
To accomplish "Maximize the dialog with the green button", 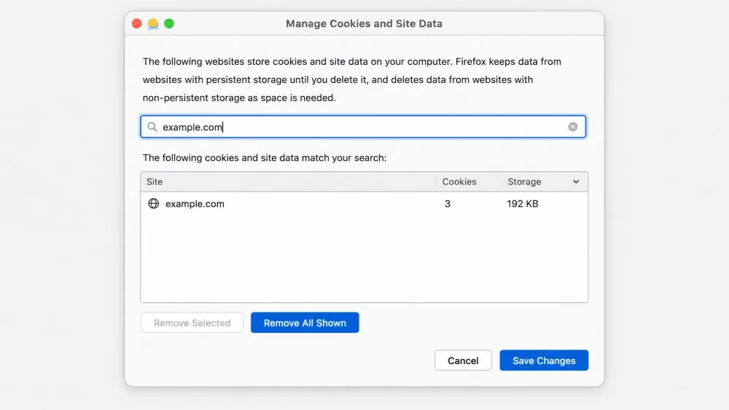I will (169, 24).
